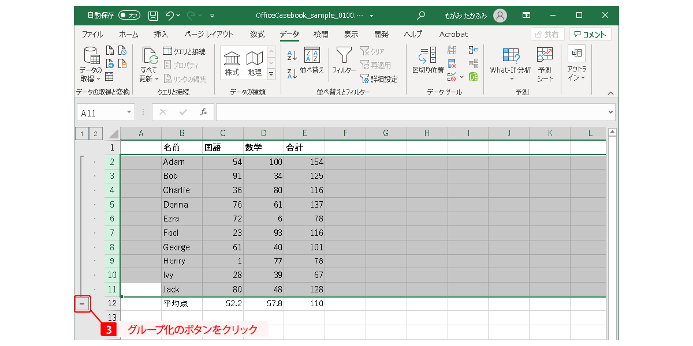Image resolution: width=693 pixels, height=346 pixels.
Task: Expand the アウトライン outline dropdown
Action: [x=576, y=63]
